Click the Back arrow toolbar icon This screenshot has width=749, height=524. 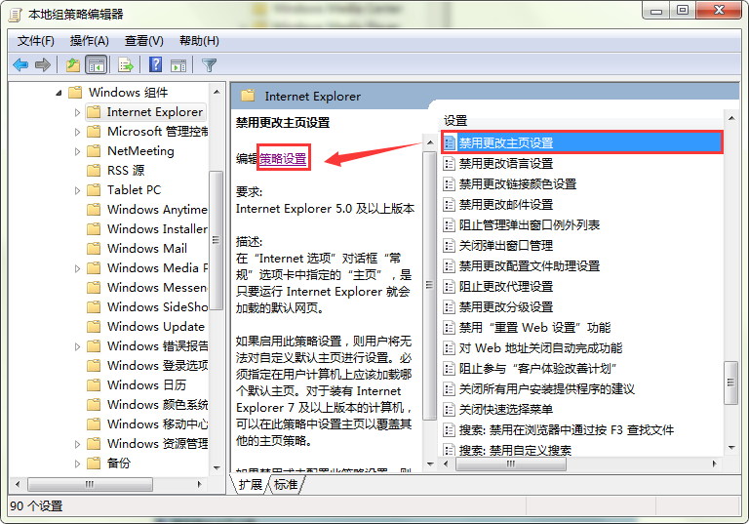click(x=20, y=65)
